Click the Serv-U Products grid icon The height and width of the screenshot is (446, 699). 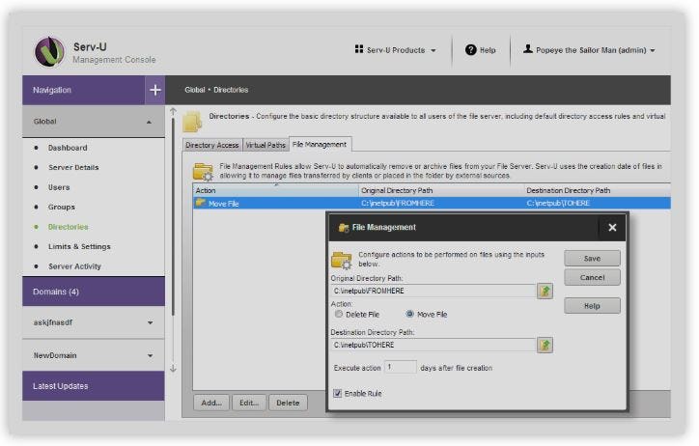click(x=359, y=49)
